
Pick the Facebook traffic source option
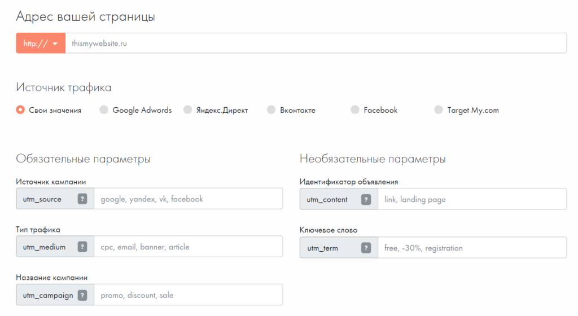(355, 110)
